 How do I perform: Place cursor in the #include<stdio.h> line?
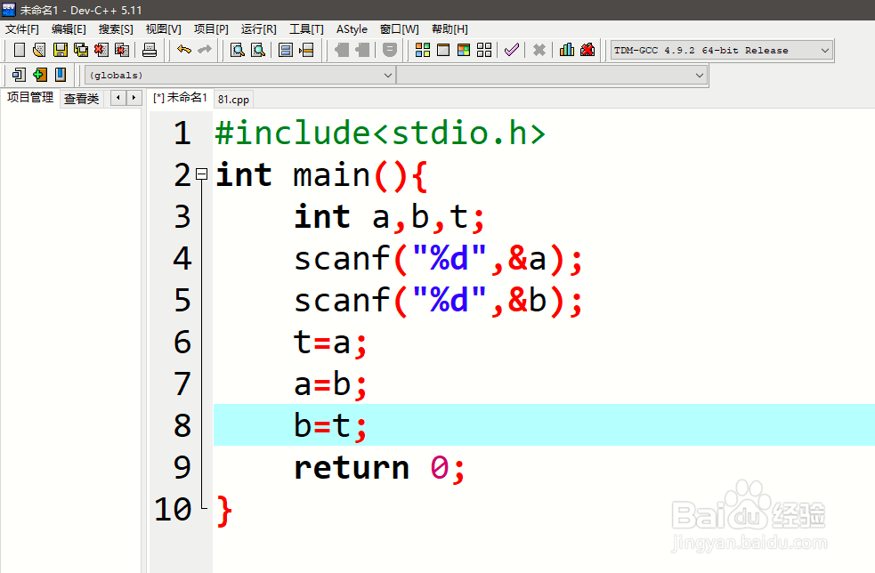pos(380,133)
